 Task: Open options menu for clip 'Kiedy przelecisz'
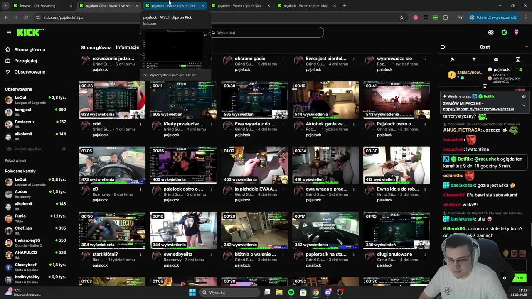(212, 124)
